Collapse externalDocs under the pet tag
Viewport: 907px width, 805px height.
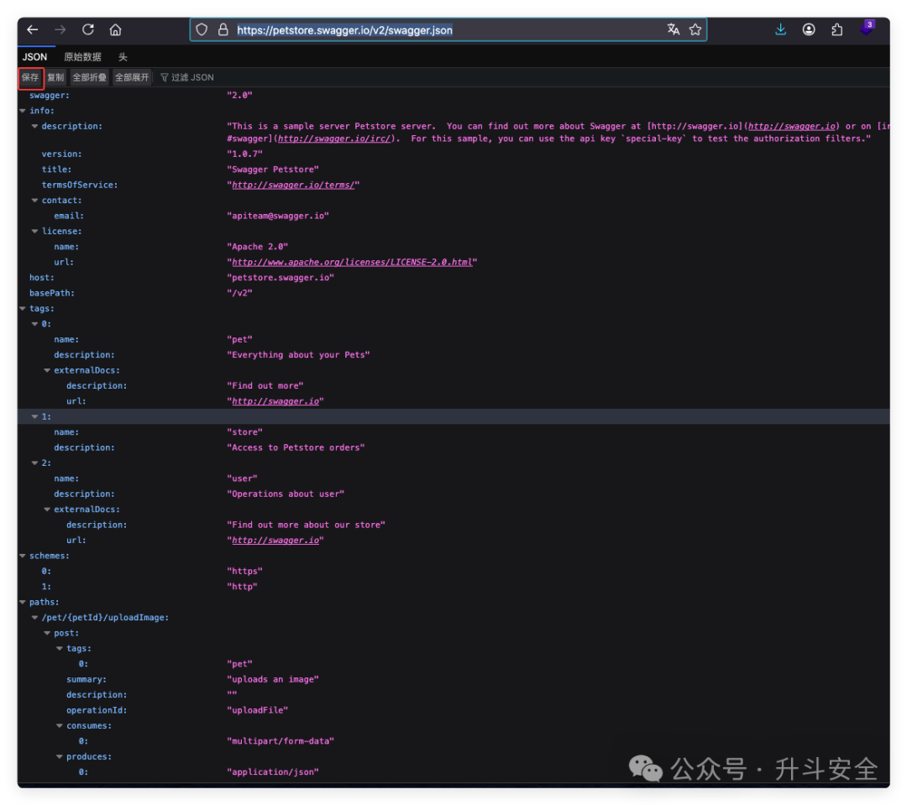tap(47, 370)
